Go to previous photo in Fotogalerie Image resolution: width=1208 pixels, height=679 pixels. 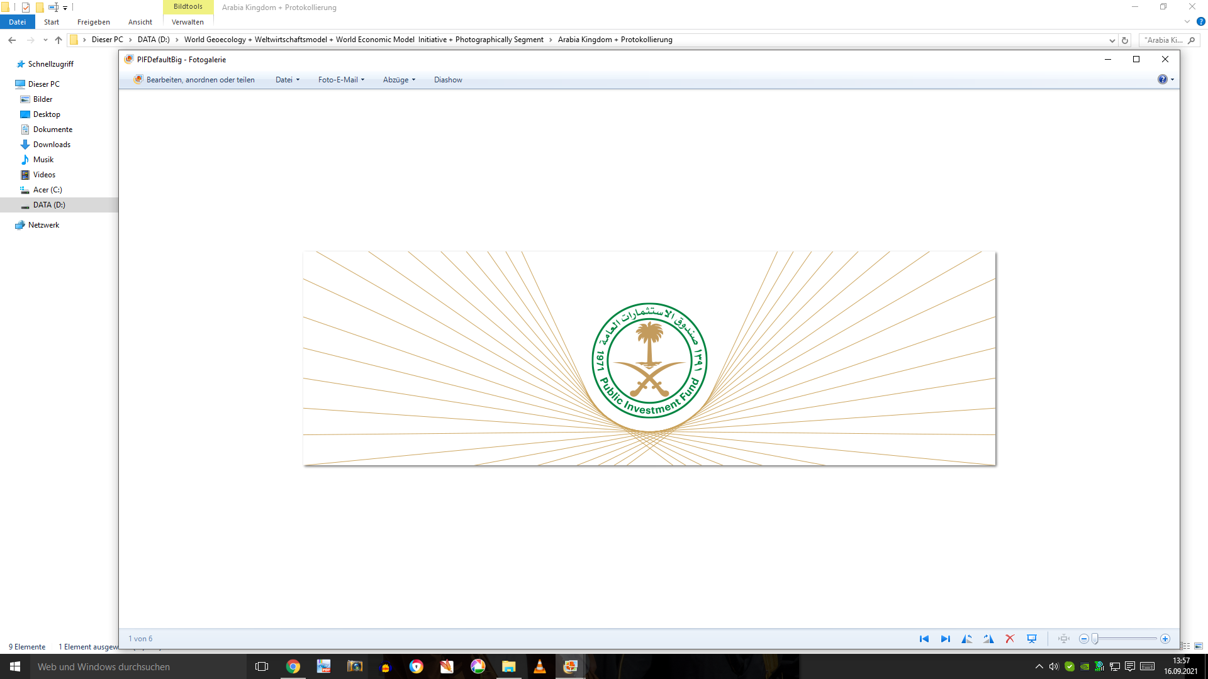[924, 639]
